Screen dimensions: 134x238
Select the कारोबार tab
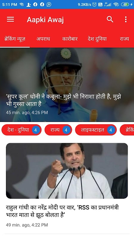[70, 39]
